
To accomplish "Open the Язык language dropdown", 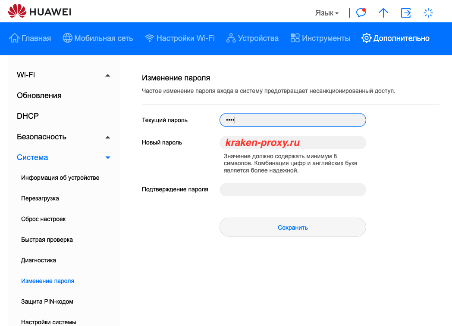I will 326,13.
